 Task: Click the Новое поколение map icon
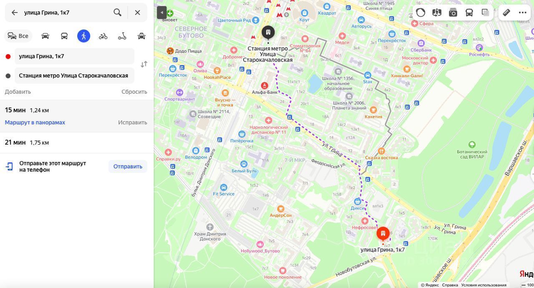[282, 270]
